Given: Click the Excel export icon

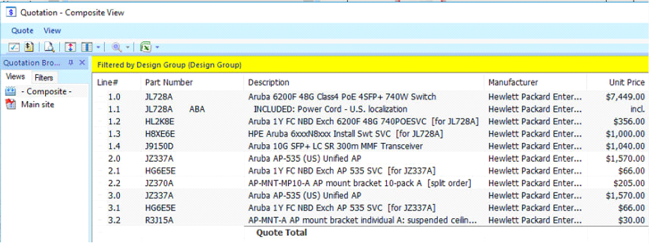Looking at the screenshot, I should pyautogui.click(x=146, y=47).
